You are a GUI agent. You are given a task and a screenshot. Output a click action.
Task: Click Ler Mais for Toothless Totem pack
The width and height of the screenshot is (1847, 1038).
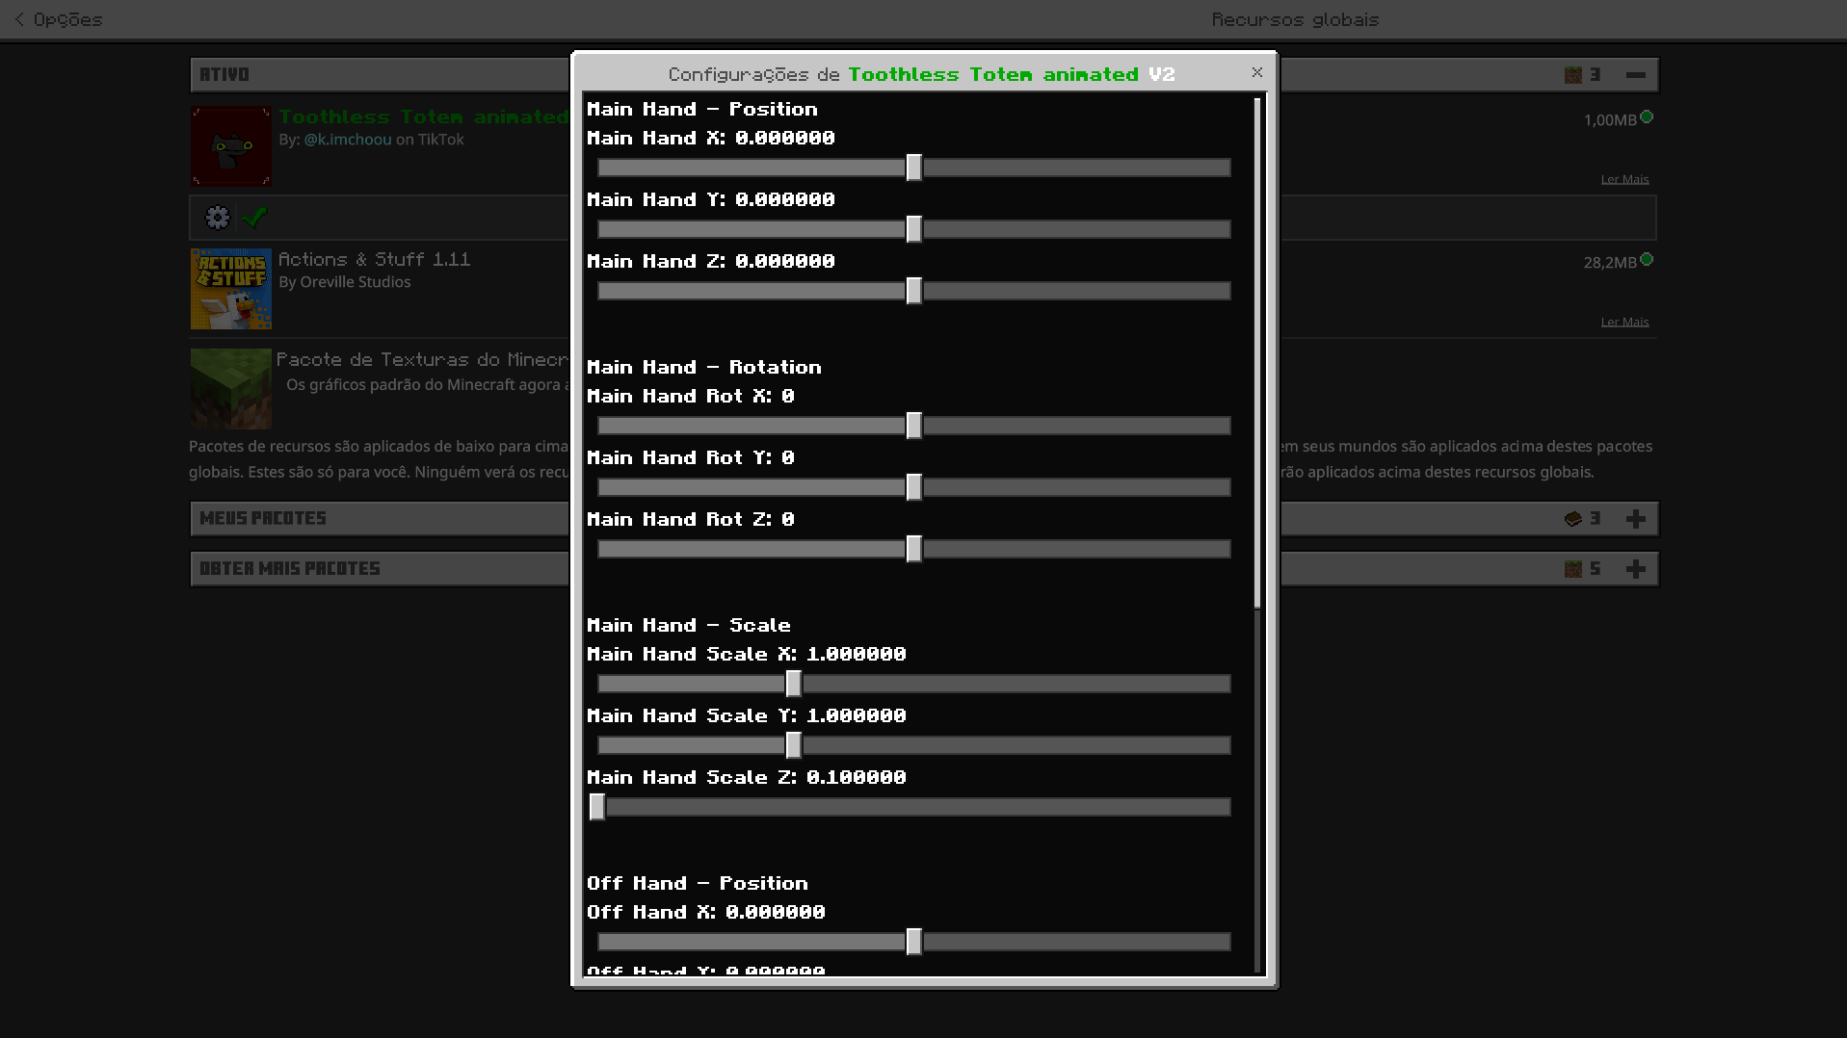(x=1624, y=179)
